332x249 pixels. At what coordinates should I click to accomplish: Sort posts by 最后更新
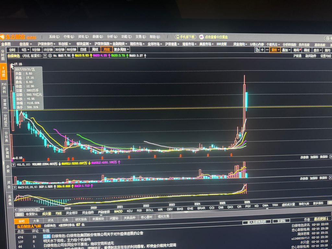click(x=321, y=219)
